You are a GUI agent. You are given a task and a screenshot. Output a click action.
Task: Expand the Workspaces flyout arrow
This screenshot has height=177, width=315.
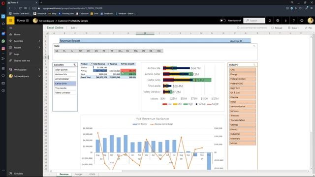click(39, 70)
